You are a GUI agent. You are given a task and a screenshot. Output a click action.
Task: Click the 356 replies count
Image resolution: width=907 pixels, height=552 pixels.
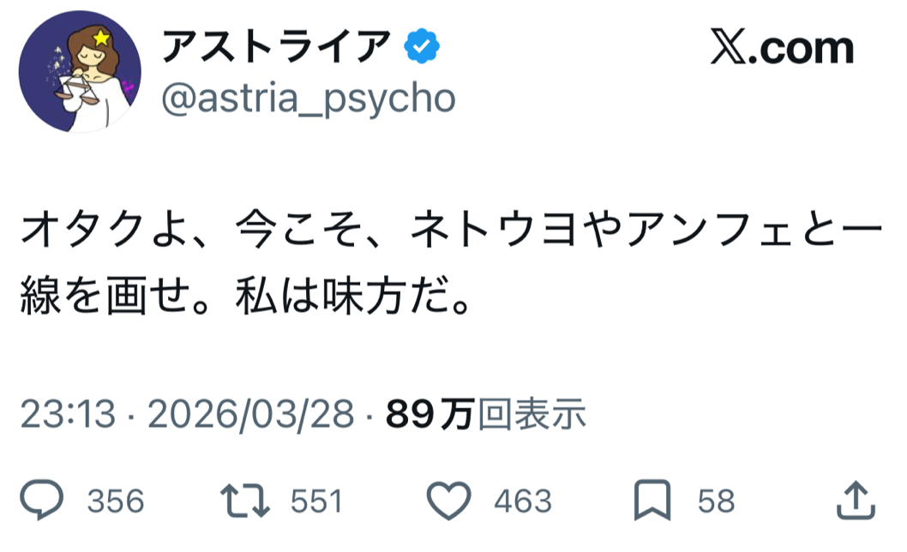116,501
